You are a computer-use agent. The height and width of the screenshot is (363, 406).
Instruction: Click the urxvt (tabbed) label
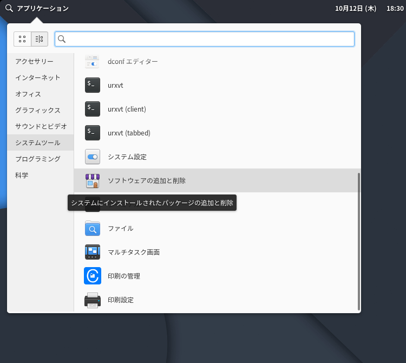(x=129, y=133)
